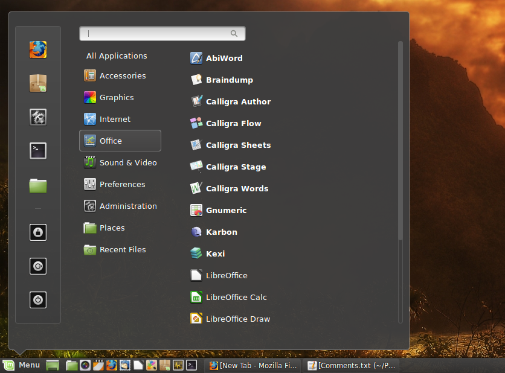The height and width of the screenshot is (373, 505).
Task: Launch Calligra Author
Action: click(231, 101)
